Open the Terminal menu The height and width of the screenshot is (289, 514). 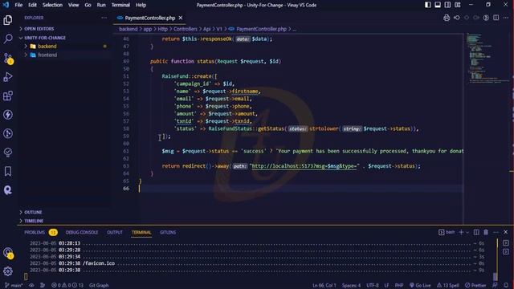120,5
